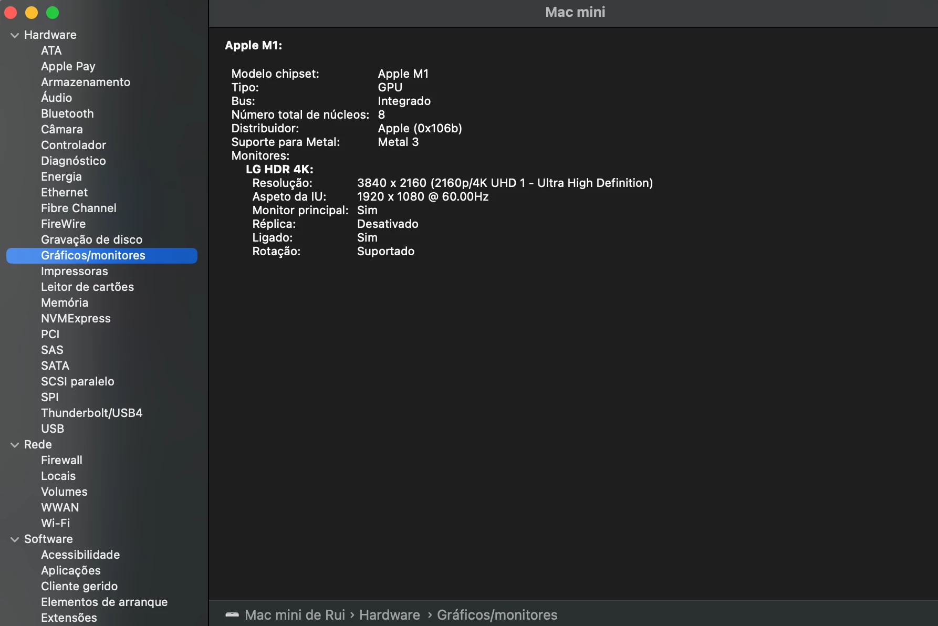Open Leitor de cartões entry

pyautogui.click(x=88, y=287)
